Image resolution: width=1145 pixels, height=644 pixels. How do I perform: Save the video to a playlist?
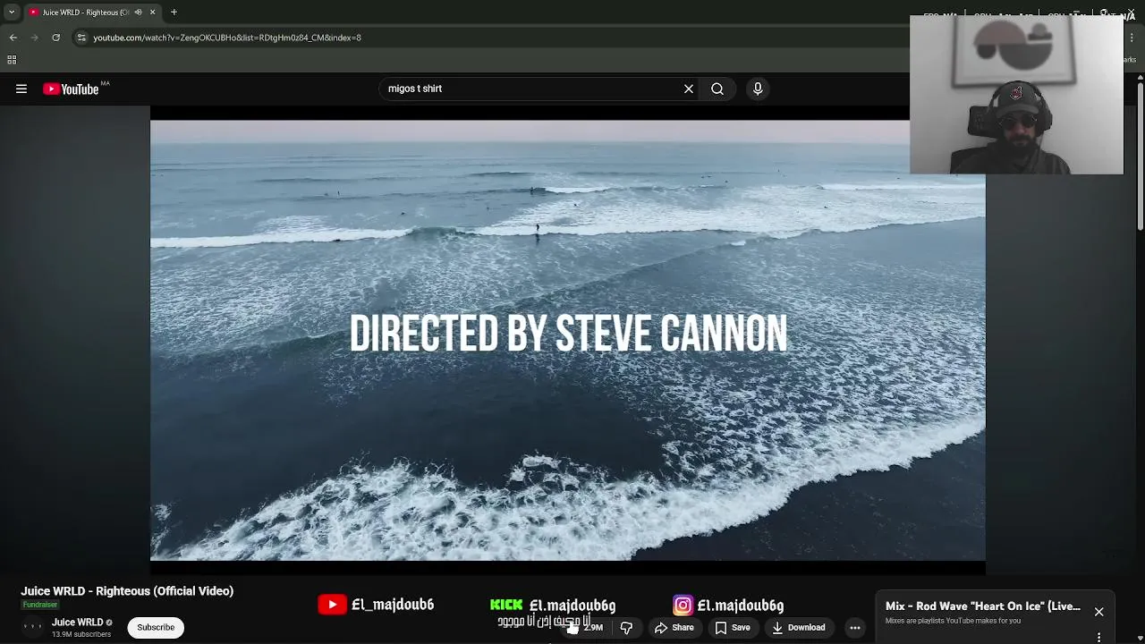pos(732,627)
